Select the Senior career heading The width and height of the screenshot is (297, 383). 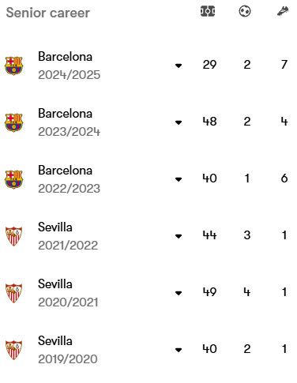48,13
